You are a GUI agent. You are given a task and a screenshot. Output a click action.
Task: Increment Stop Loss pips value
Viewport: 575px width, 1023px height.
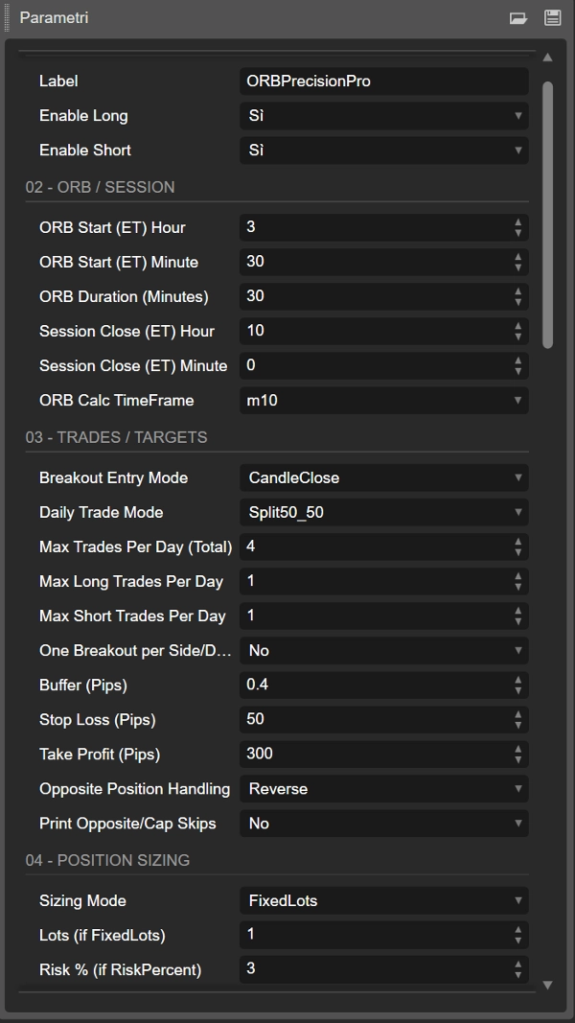(517, 714)
